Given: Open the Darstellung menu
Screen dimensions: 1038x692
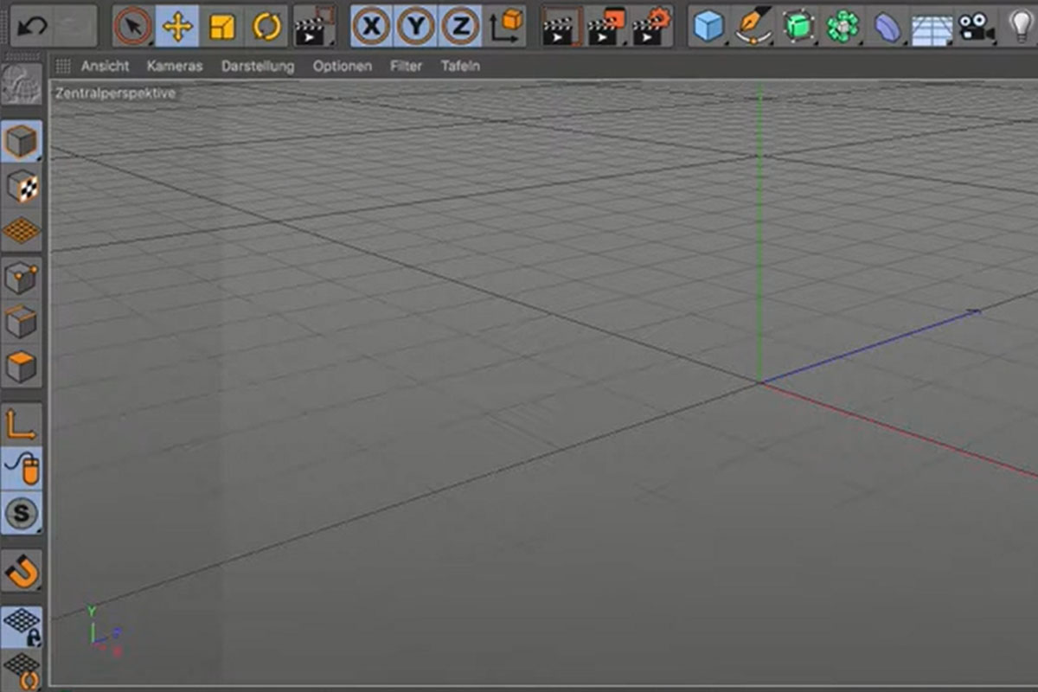Looking at the screenshot, I should coord(258,66).
